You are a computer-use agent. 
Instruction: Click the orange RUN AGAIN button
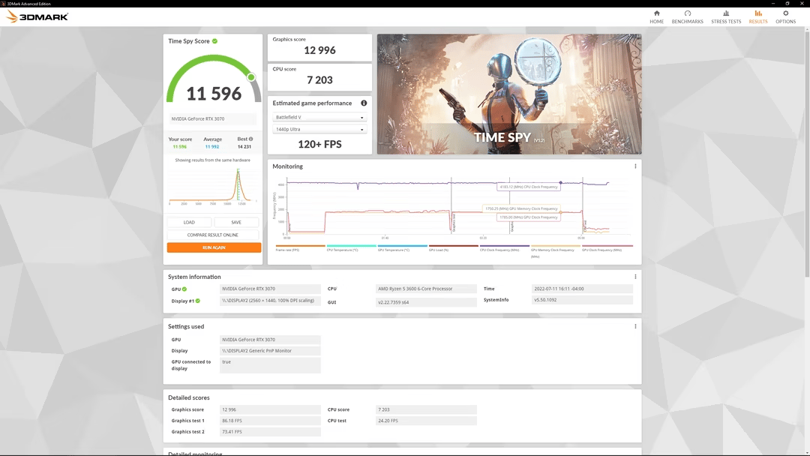(214, 248)
